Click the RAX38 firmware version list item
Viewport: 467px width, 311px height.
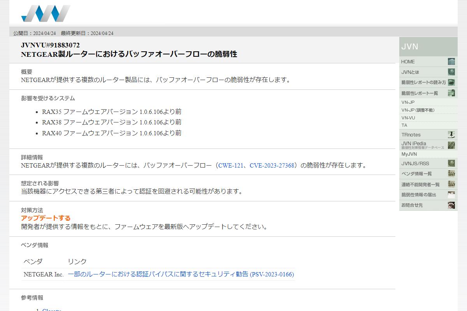click(112, 122)
